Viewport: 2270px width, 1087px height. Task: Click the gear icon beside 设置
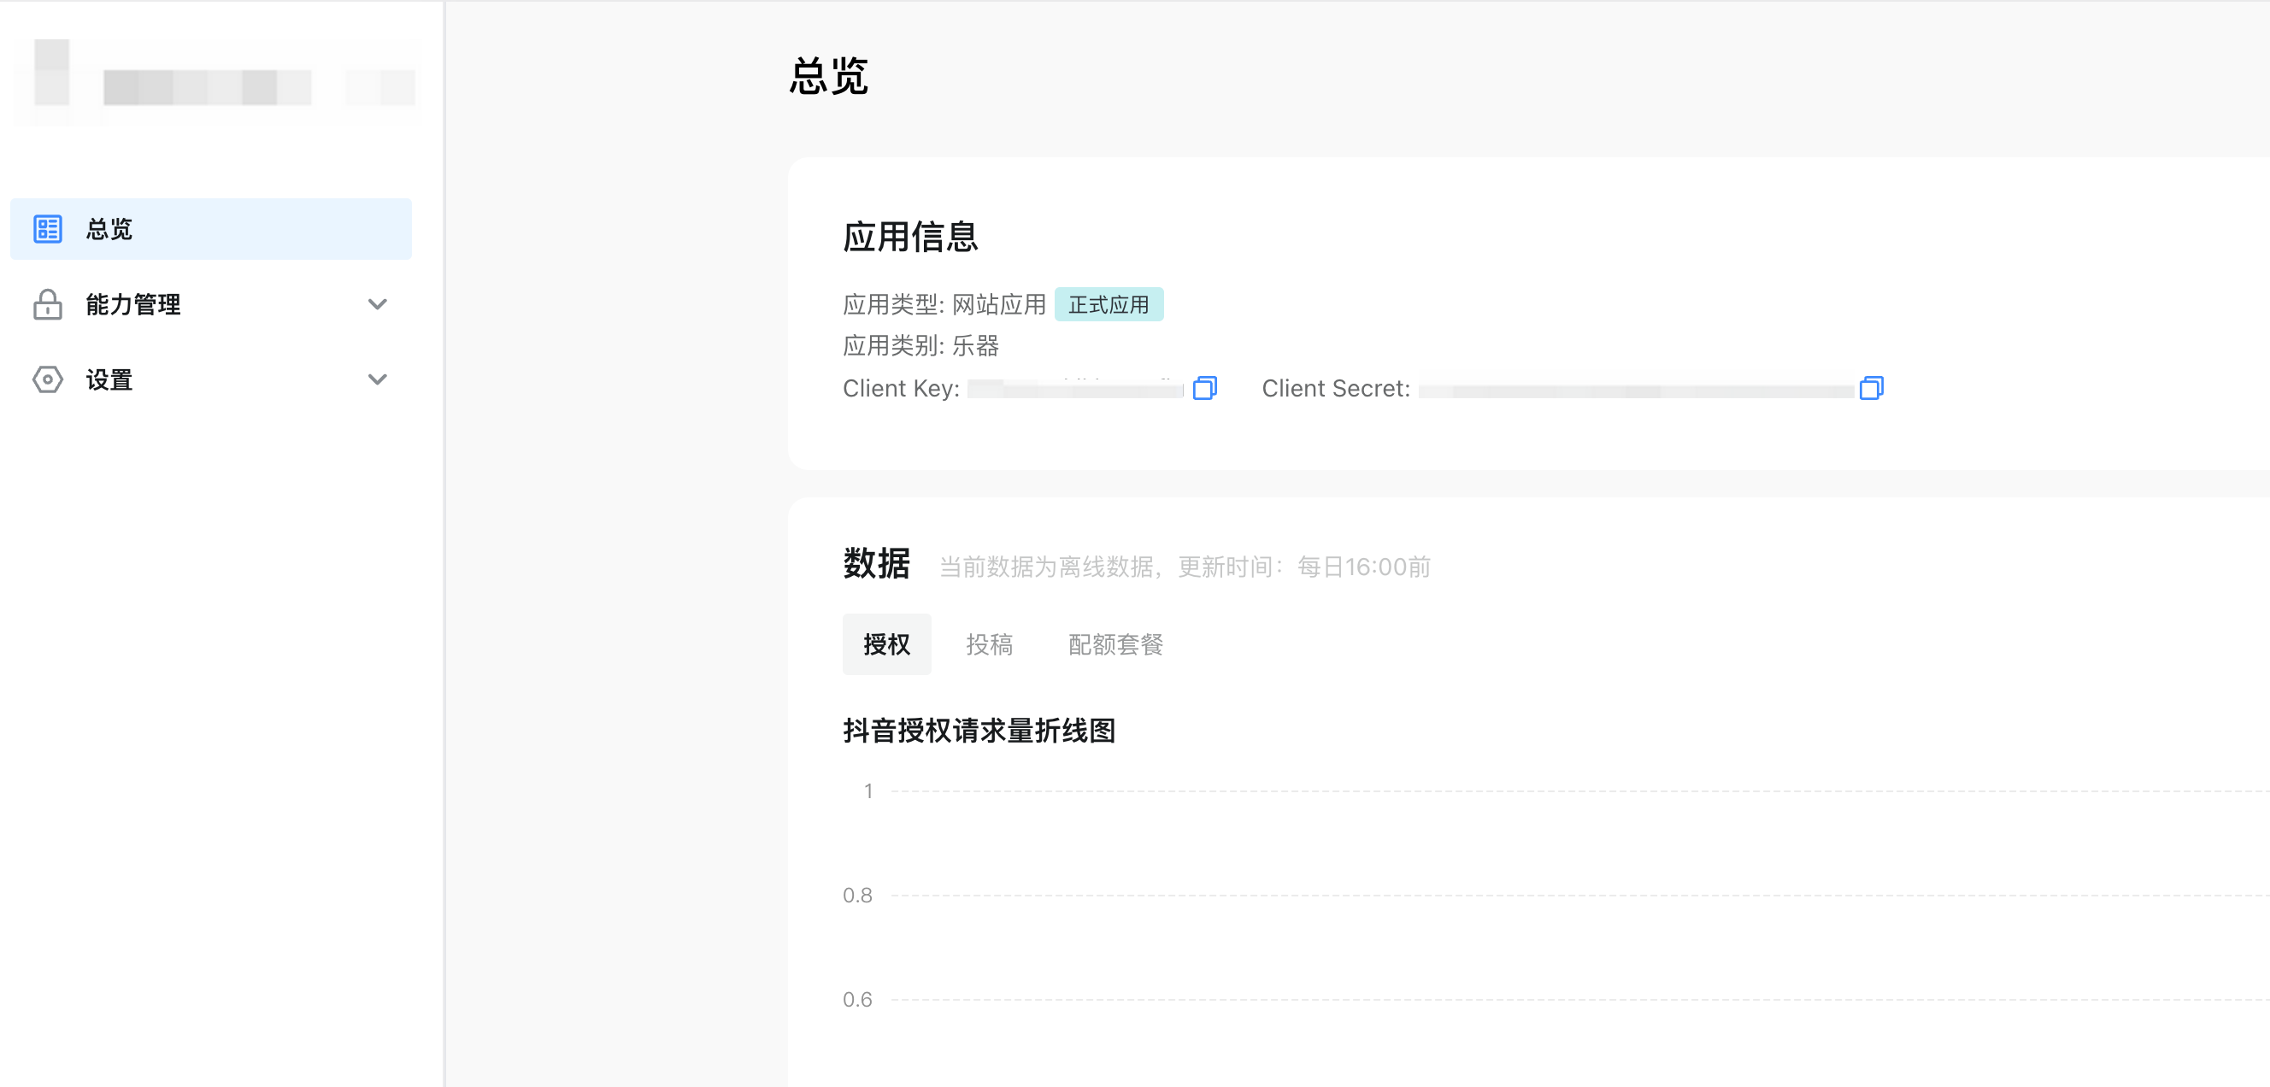tap(49, 379)
